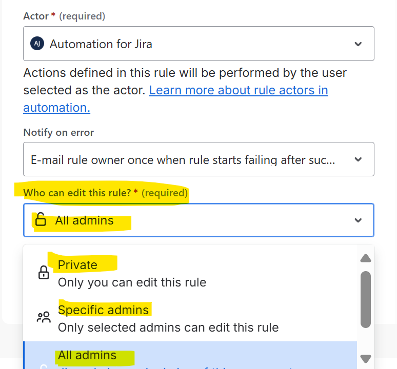Choose the Specific admins option
397x369 pixels.
coord(103,310)
